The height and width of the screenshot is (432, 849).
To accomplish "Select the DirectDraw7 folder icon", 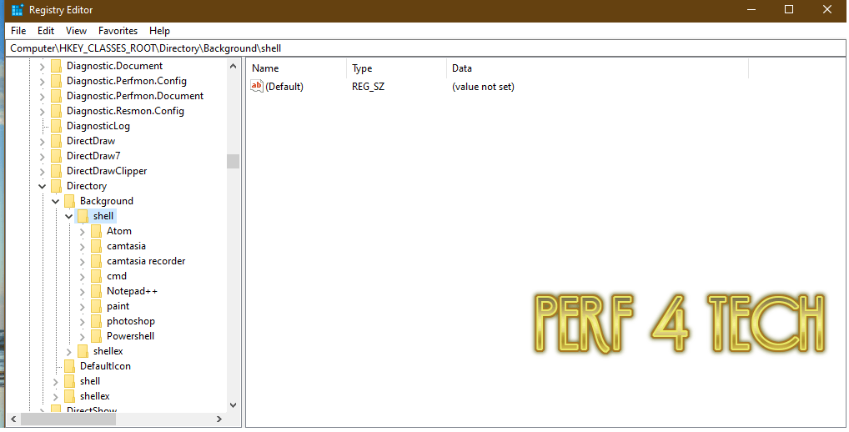I will point(57,156).
